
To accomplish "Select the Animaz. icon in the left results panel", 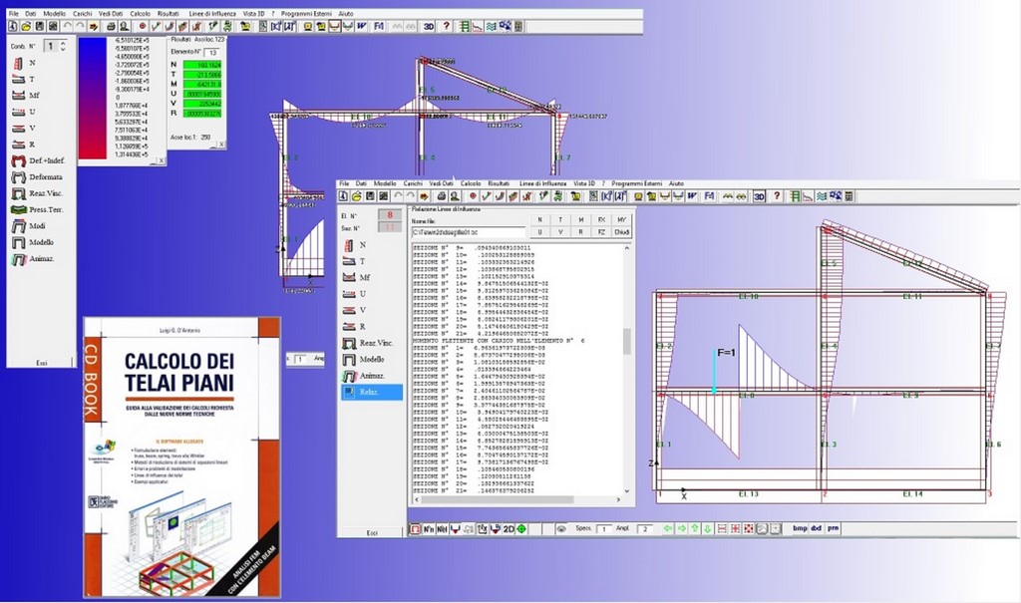I will pos(18,258).
